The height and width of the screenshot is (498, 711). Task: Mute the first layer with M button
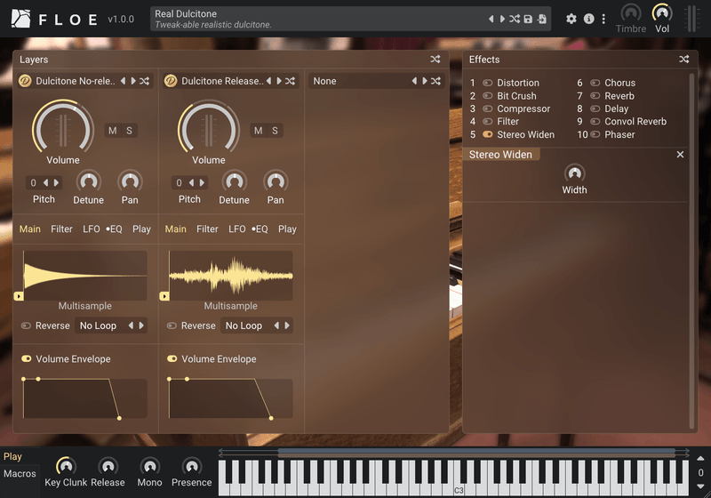pos(112,131)
